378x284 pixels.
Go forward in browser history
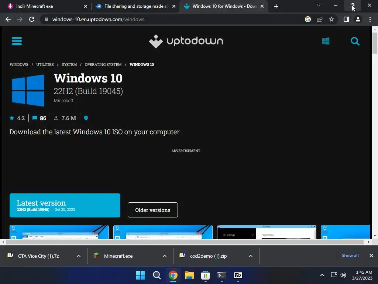[20, 19]
